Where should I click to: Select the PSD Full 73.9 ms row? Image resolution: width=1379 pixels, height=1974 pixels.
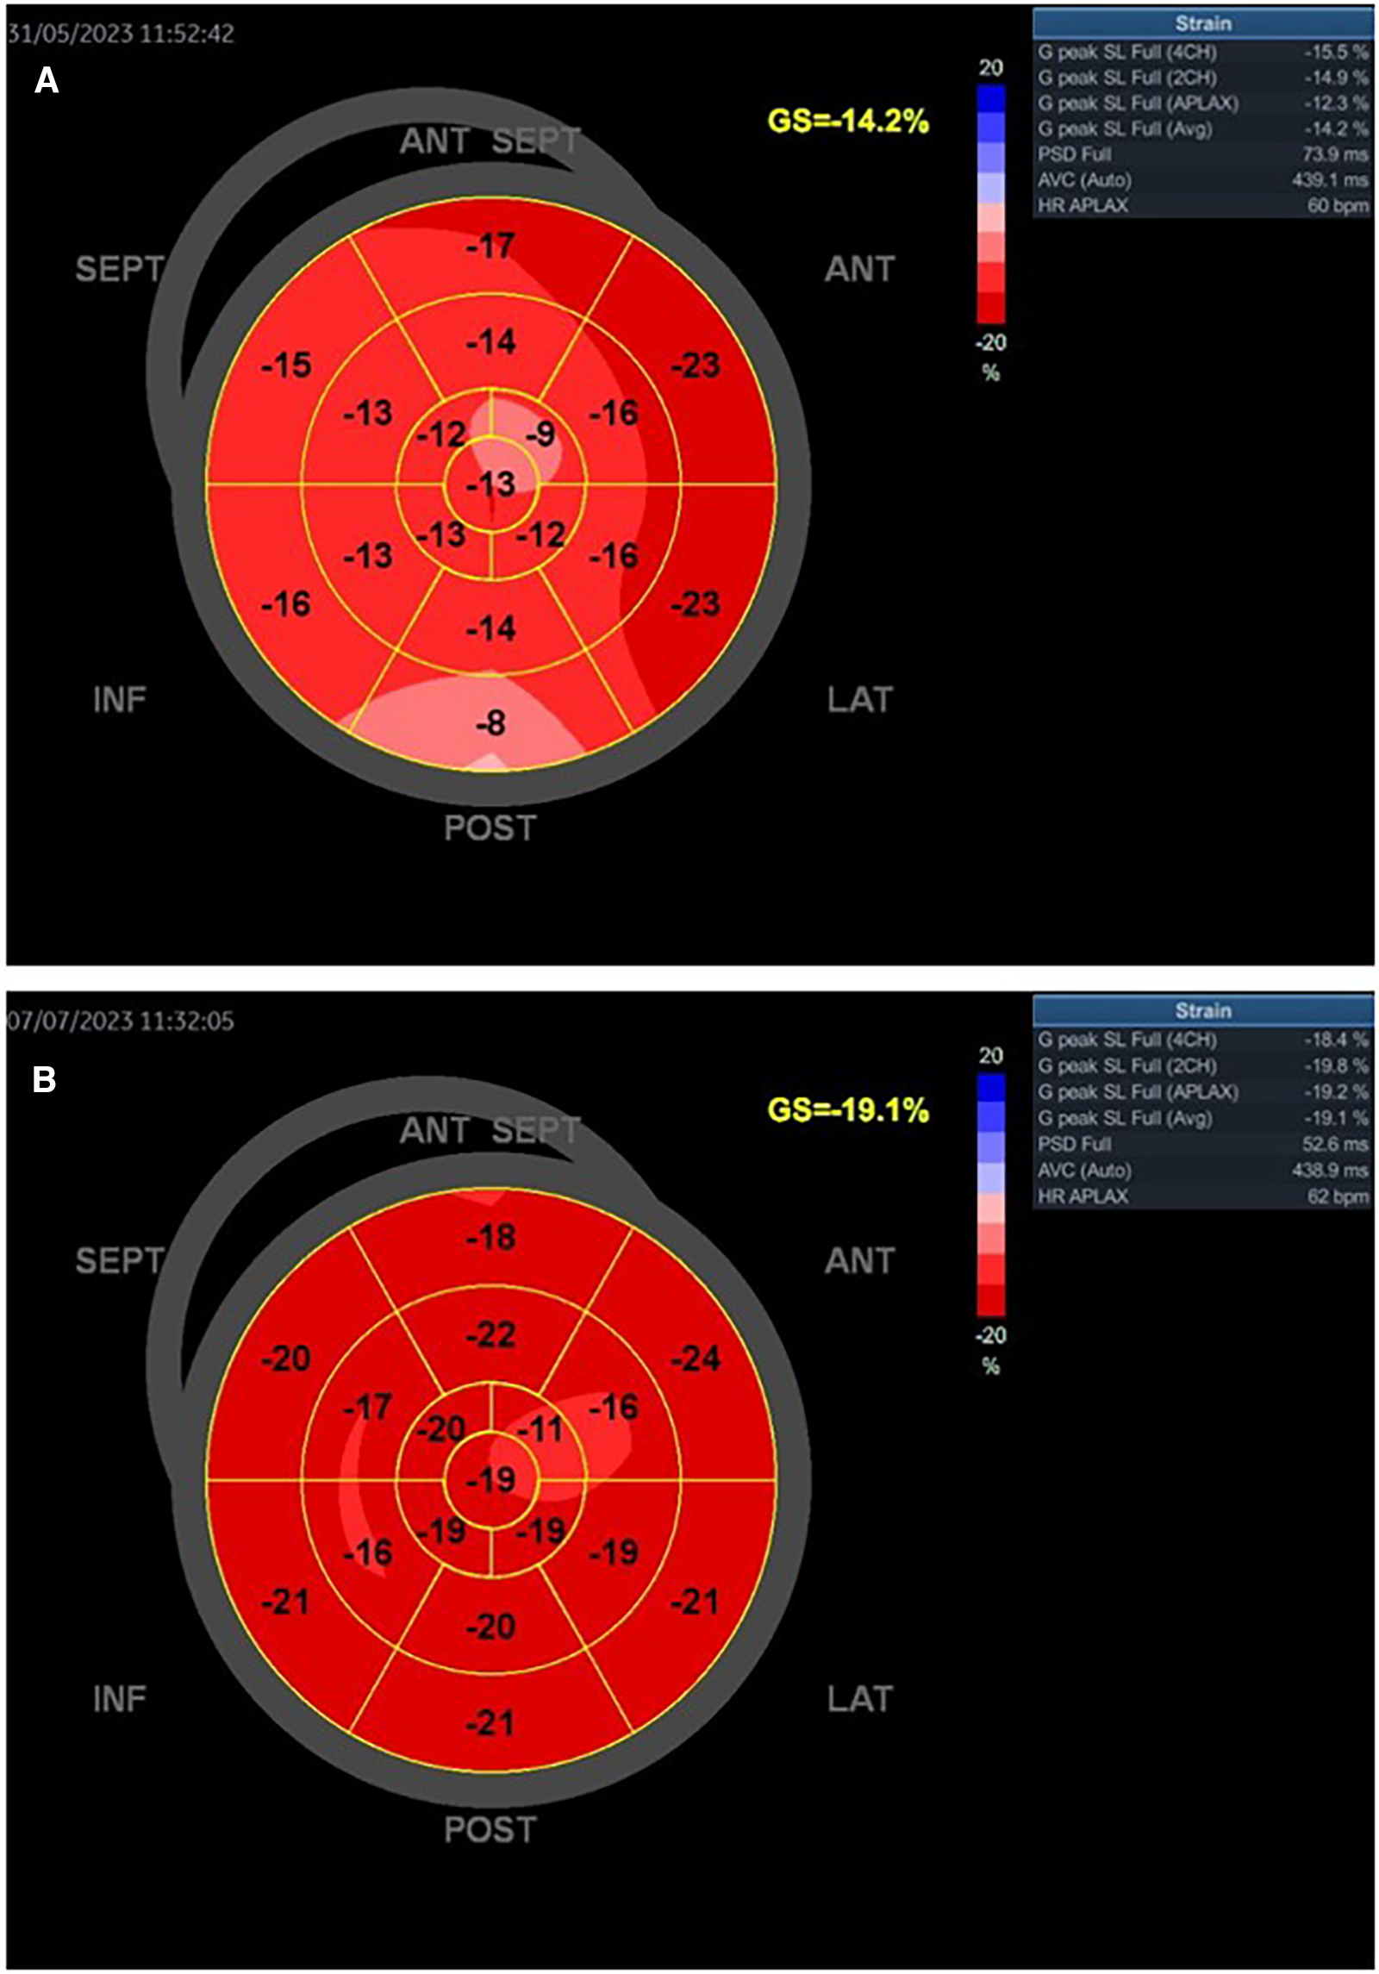point(1202,154)
